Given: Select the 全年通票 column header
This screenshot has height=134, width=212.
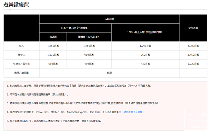Looking at the screenshot, I should (x=193, y=28).
